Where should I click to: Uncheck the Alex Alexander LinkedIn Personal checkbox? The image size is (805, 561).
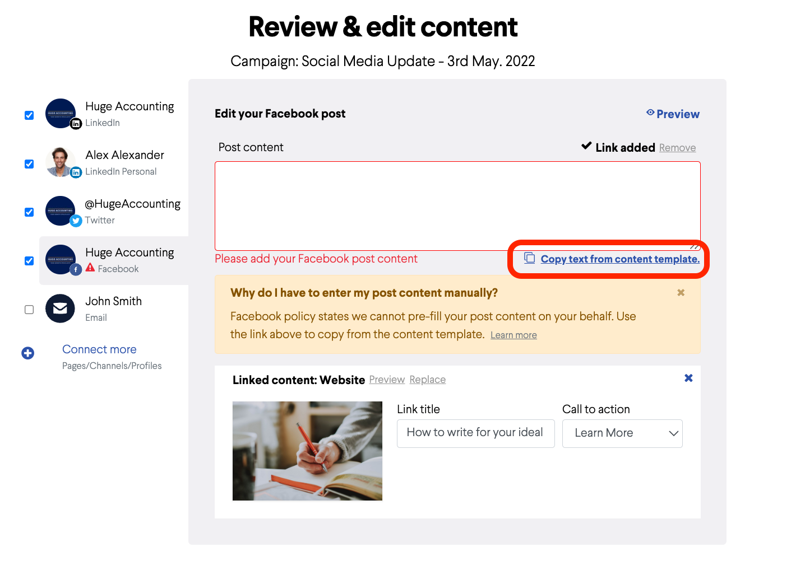[x=29, y=164]
